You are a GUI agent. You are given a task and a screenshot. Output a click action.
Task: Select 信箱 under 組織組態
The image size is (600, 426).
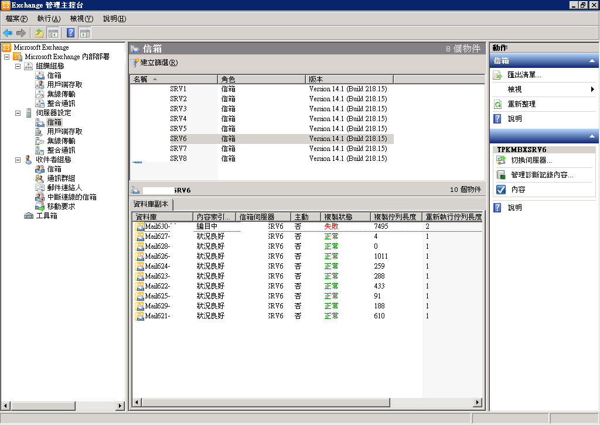click(x=54, y=75)
